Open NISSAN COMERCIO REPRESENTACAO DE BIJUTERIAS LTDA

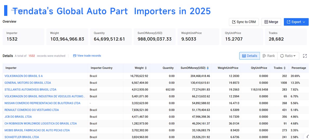(42, 103)
